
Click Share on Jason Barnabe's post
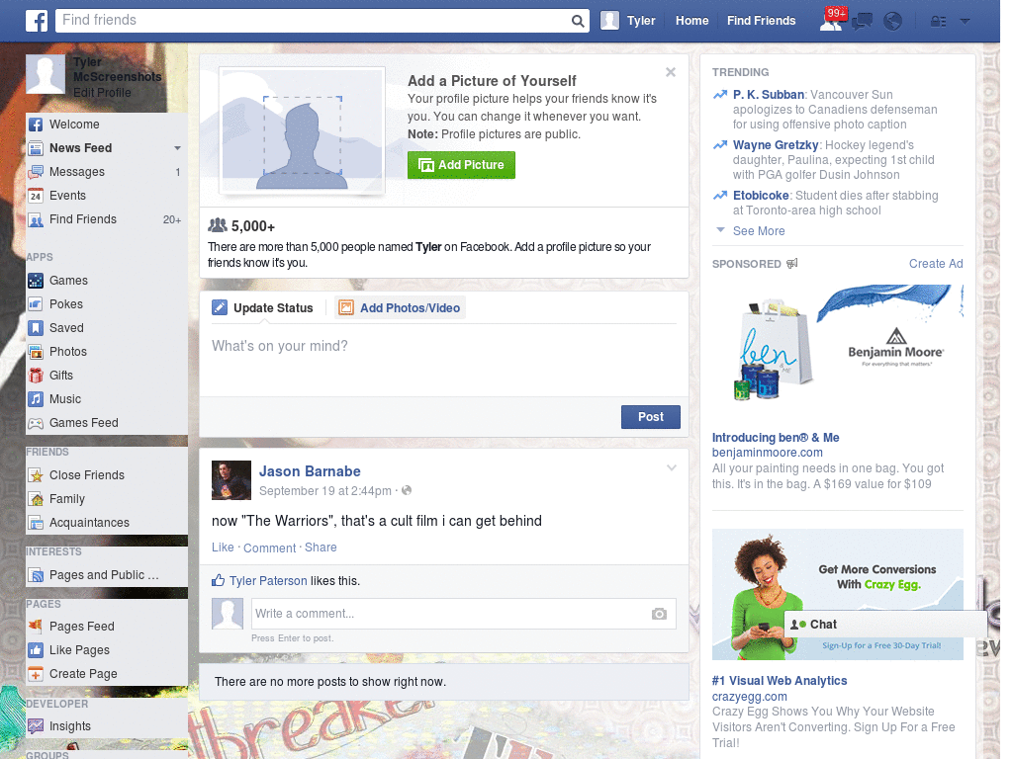(321, 548)
